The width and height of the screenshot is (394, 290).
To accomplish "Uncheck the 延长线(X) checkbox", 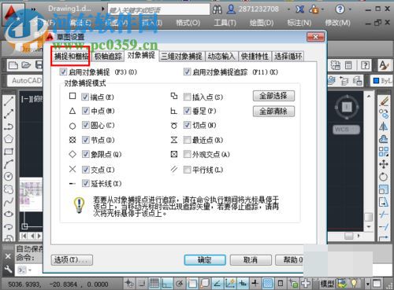I will tap(85, 183).
